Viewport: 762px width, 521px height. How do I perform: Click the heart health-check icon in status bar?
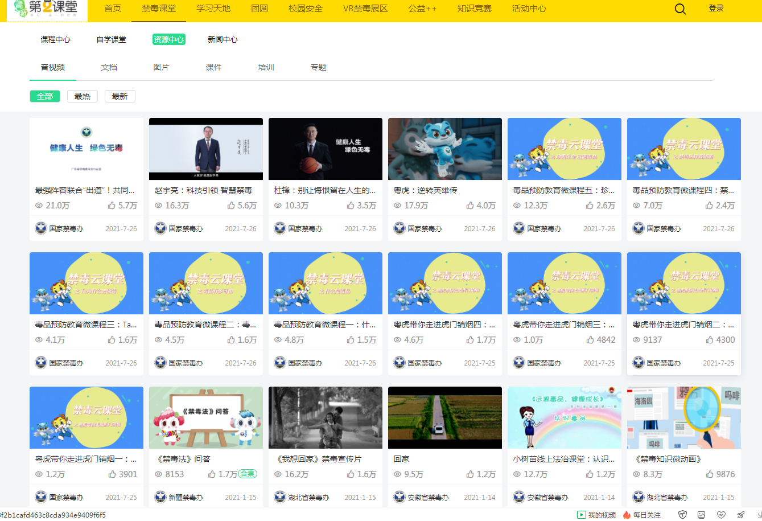pos(721,515)
